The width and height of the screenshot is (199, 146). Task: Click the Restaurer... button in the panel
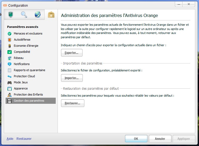point(73,103)
